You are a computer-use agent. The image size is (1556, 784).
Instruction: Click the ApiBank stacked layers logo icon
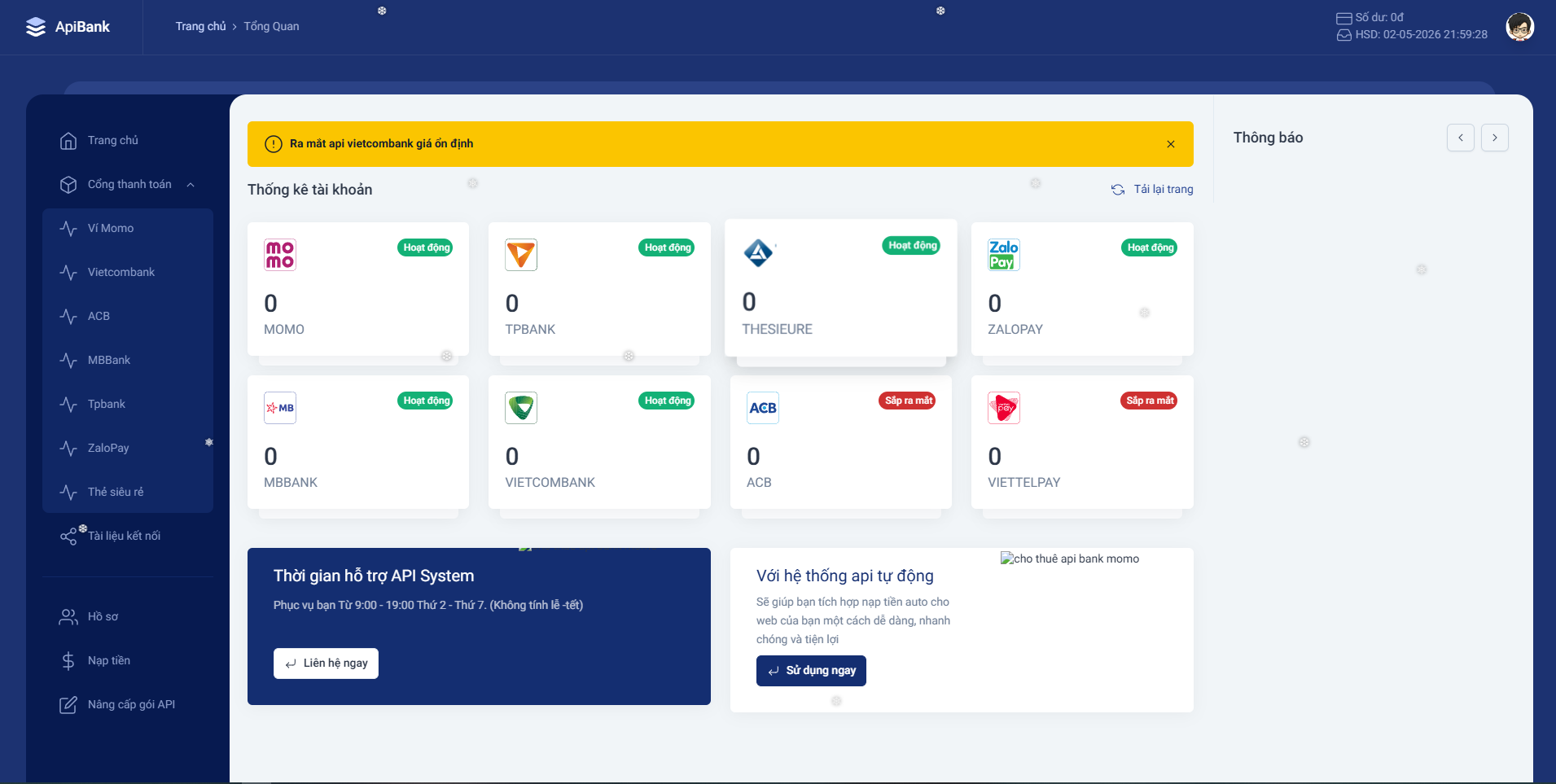(36, 27)
